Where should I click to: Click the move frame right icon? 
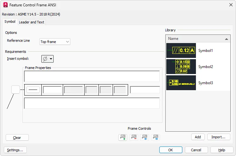(156, 137)
